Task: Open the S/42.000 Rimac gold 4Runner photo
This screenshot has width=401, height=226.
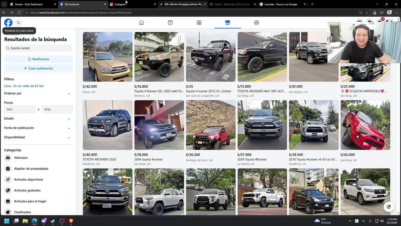Action: [107, 57]
